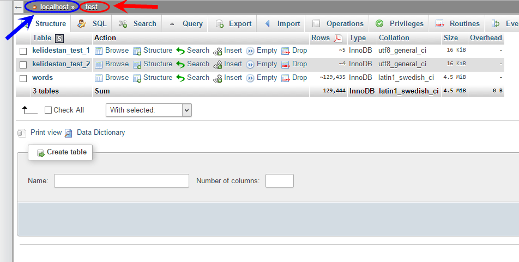Click the S icon beside Table header

59,39
